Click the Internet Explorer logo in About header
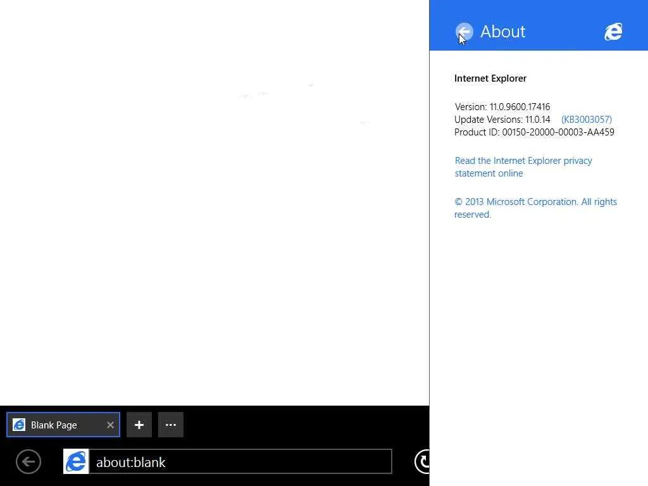Image resolution: width=648 pixels, height=486 pixels. (x=613, y=32)
